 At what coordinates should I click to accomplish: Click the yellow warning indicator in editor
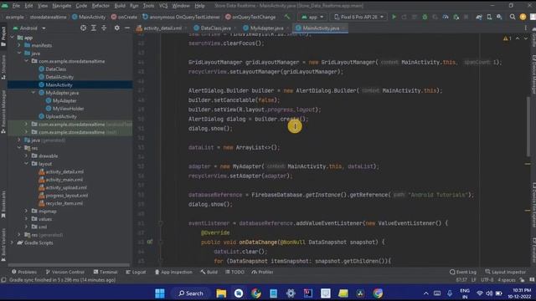click(508, 38)
